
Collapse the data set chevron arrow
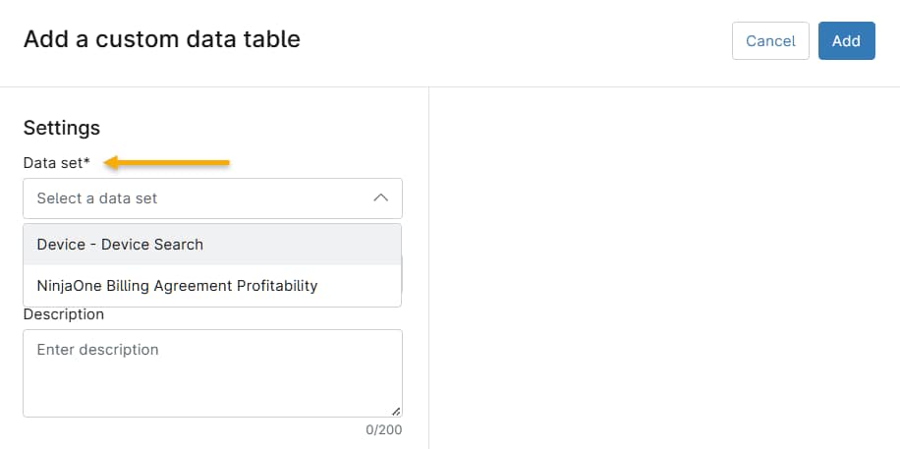(381, 198)
